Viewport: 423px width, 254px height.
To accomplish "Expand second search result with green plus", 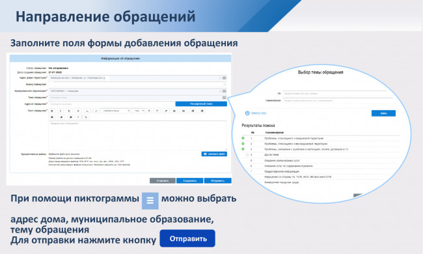I will pos(243,143).
